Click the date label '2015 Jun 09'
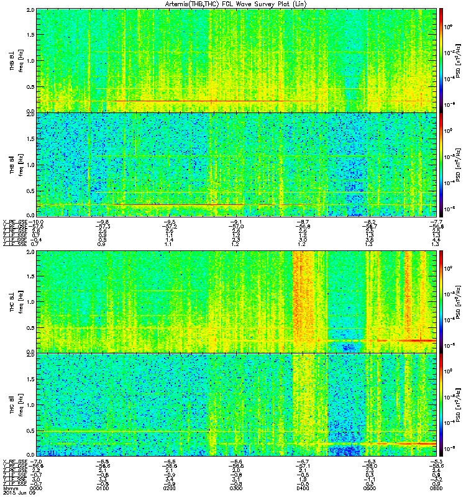Screen dimensions: 466x497 tap(19, 493)
